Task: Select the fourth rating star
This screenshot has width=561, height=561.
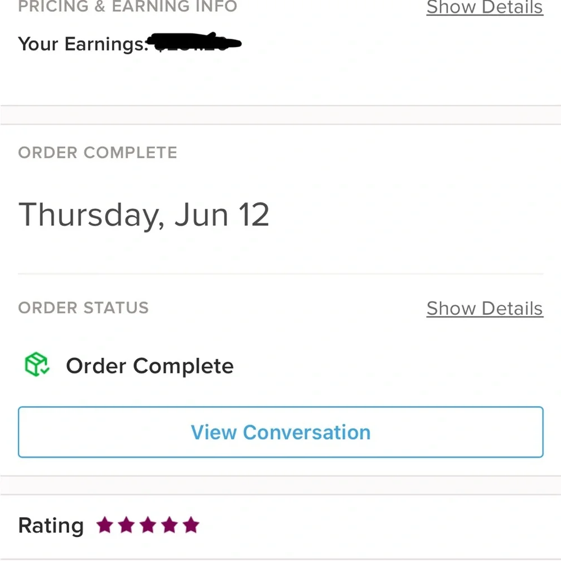Action: click(169, 525)
